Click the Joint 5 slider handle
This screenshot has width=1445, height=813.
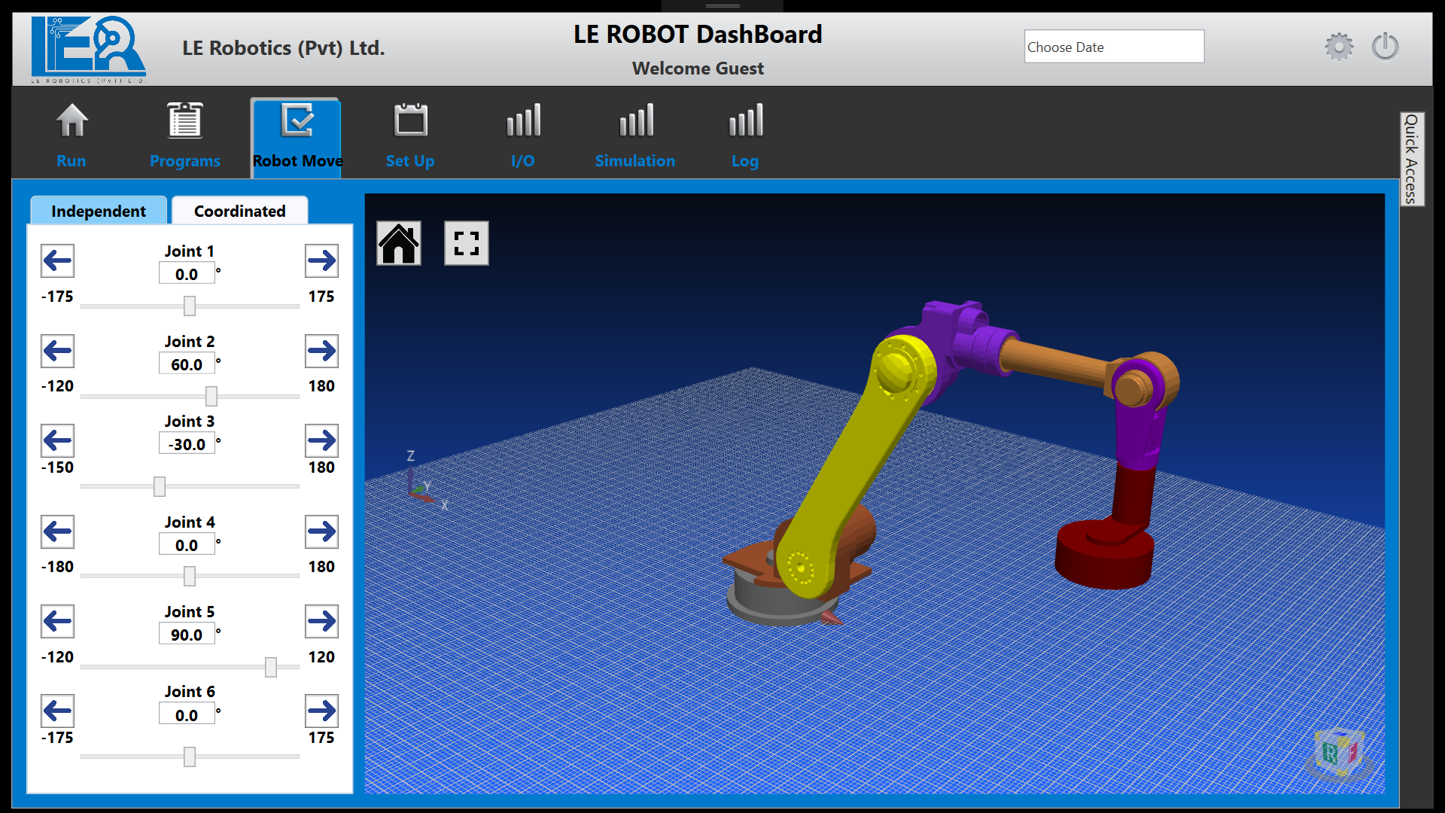tap(271, 667)
